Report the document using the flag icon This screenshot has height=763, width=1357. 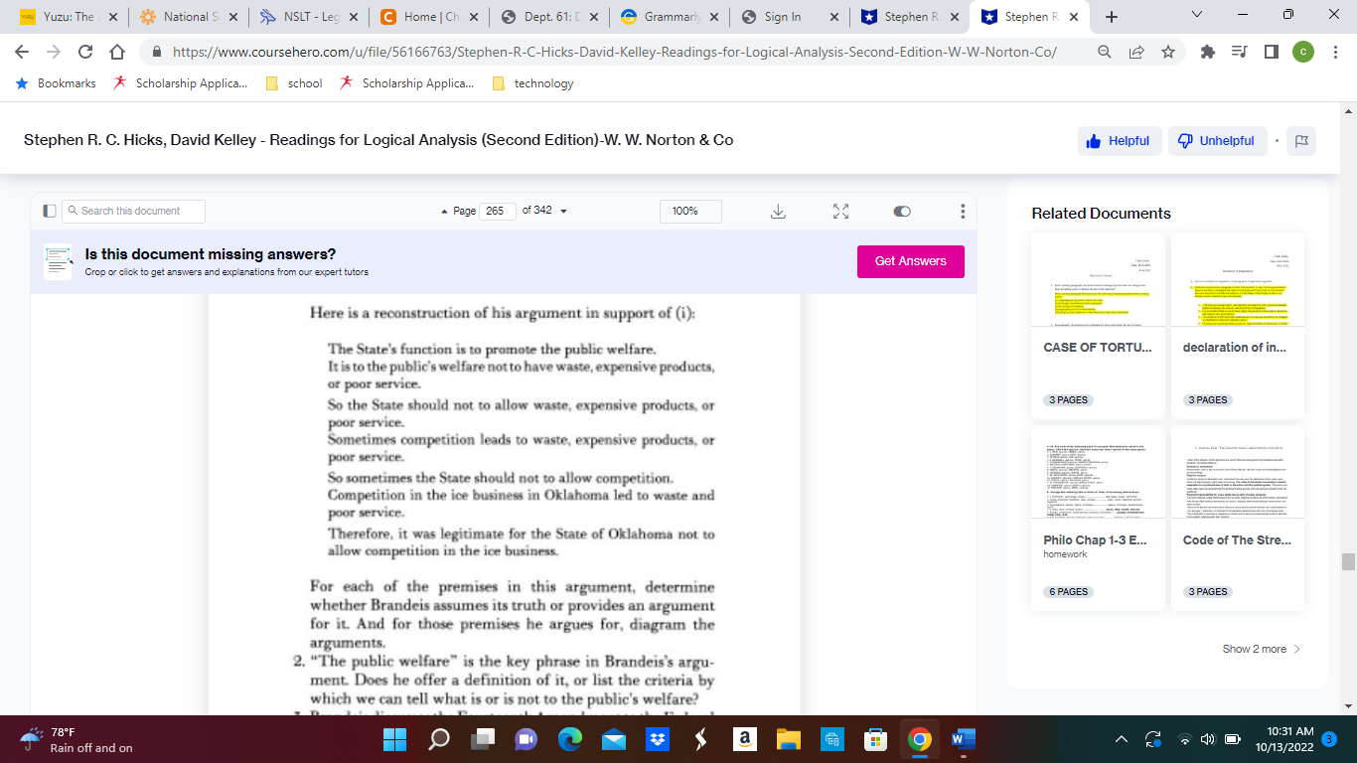pyautogui.click(x=1301, y=140)
